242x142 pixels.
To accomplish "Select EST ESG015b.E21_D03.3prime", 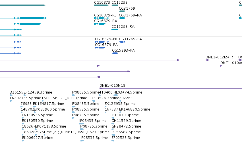I will click(43, 101).
